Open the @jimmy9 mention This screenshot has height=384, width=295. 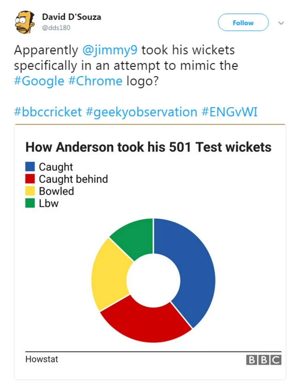[110, 50]
